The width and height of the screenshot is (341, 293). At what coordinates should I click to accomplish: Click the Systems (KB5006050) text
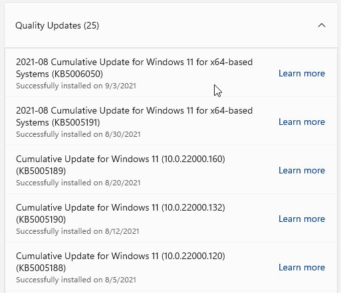click(x=59, y=74)
